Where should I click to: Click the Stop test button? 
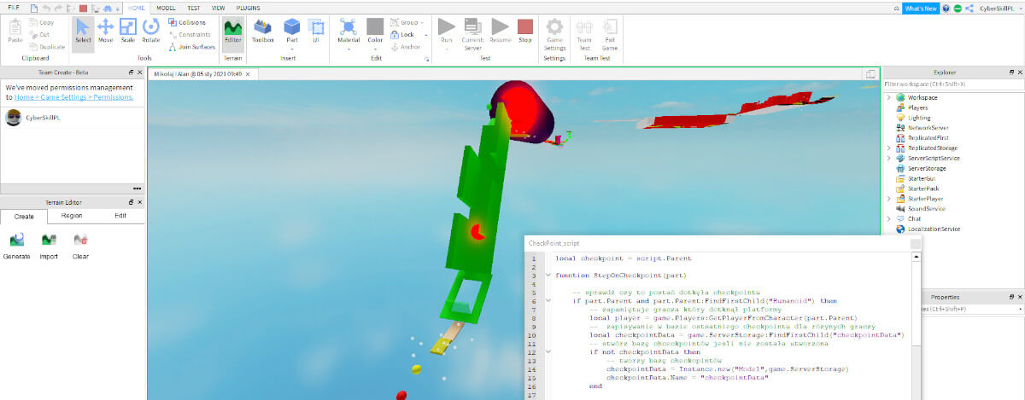[x=525, y=31]
